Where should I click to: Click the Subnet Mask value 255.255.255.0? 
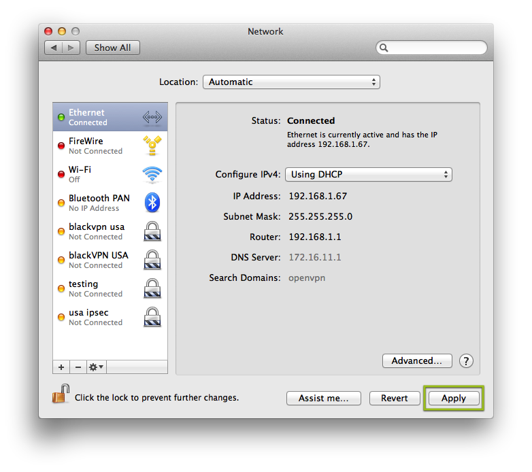click(x=320, y=217)
